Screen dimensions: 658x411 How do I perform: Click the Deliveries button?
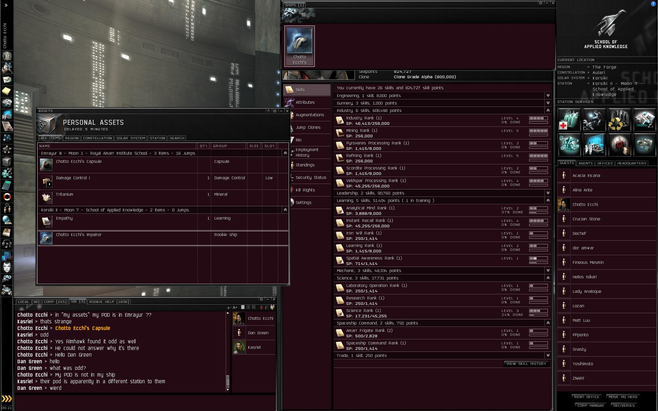(624, 406)
